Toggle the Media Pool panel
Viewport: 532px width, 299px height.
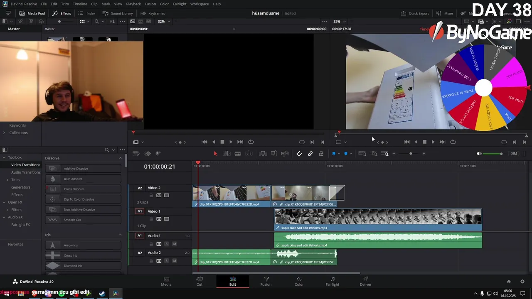[32, 13]
